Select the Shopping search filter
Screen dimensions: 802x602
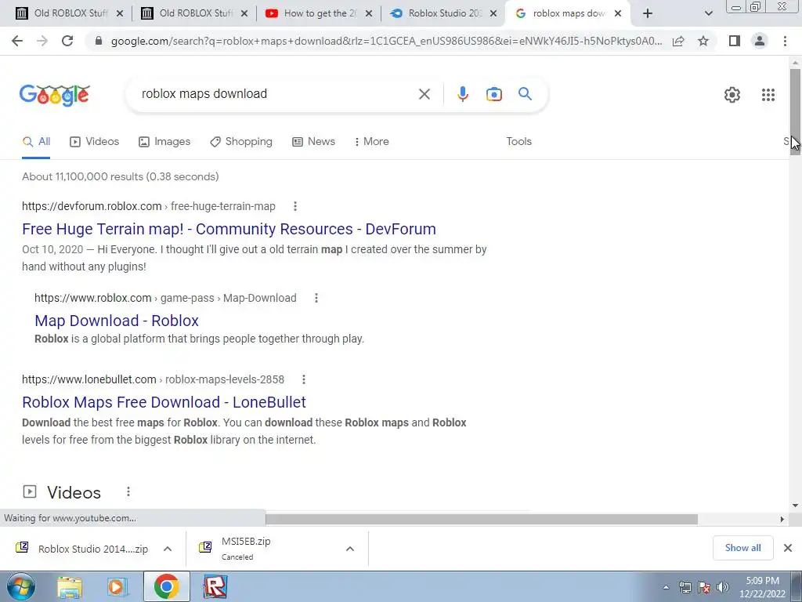click(x=241, y=141)
